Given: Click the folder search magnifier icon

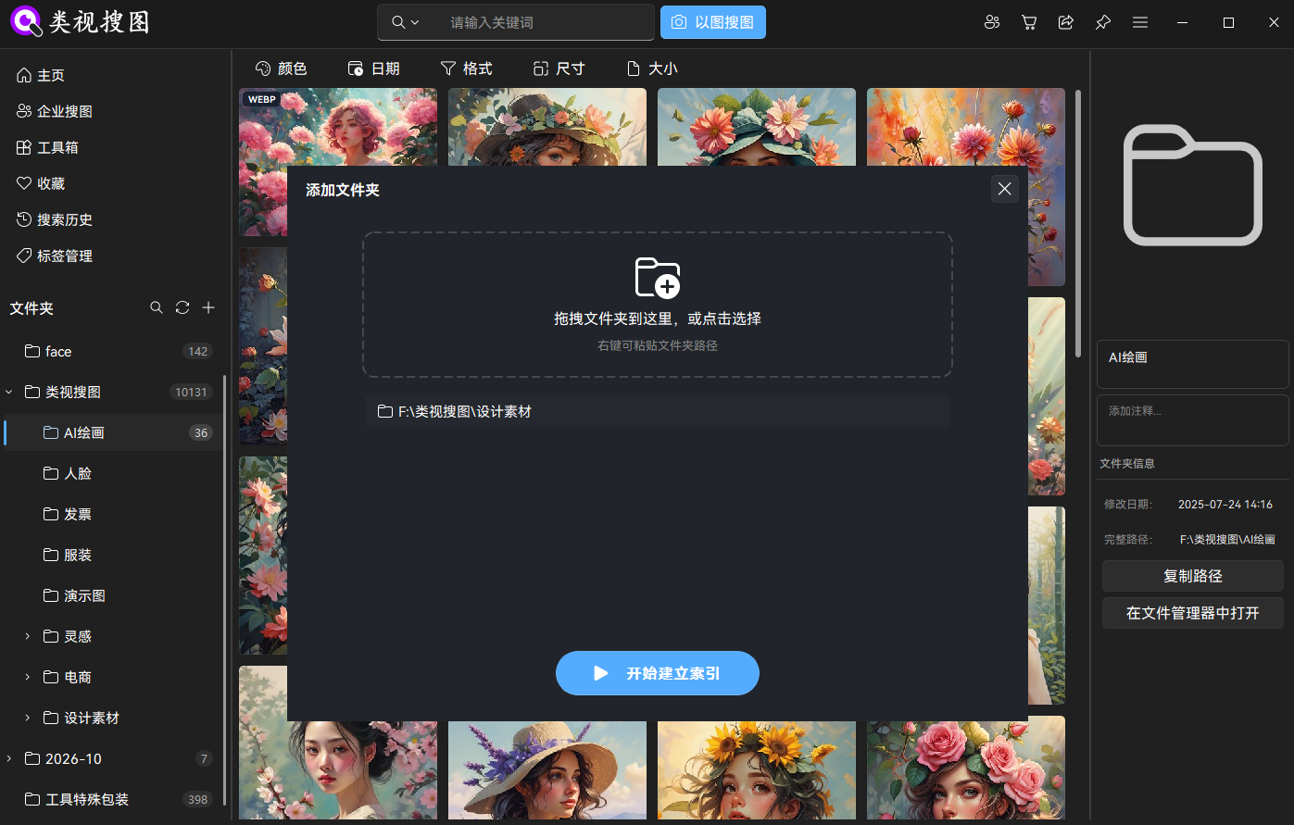Looking at the screenshot, I should click(157, 307).
